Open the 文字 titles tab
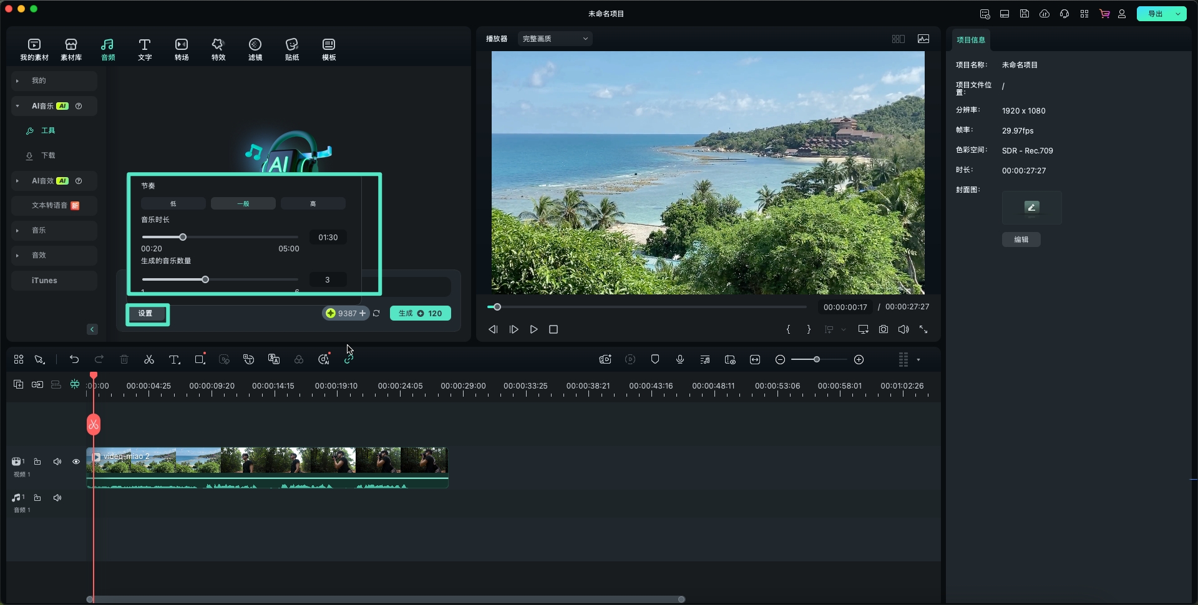The height and width of the screenshot is (605, 1198). [145, 49]
